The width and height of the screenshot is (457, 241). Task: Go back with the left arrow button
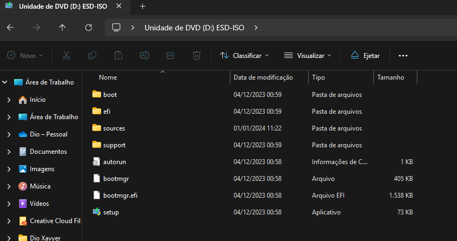[10, 28]
